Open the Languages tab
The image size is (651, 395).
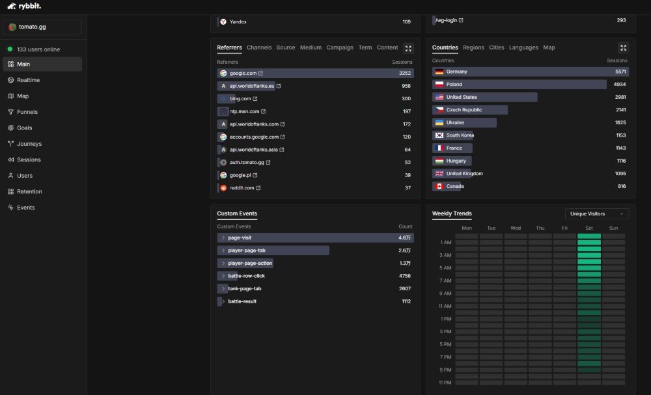coord(523,48)
